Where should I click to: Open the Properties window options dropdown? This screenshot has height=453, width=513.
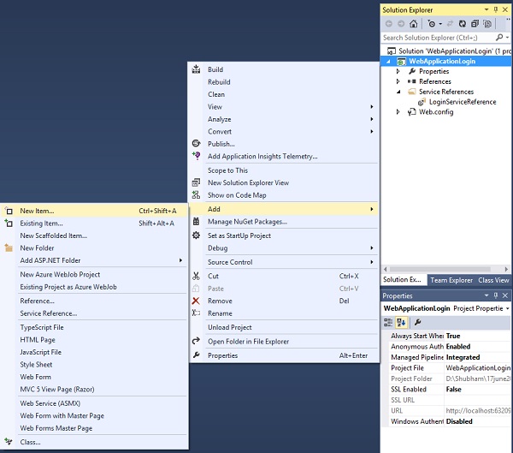(486, 295)
